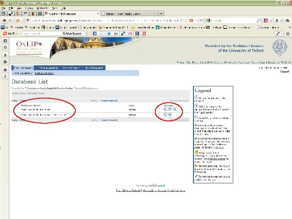The image size is (292, 219).
Task: Open the first Early English Books Online entry
Action: point(36,109)
